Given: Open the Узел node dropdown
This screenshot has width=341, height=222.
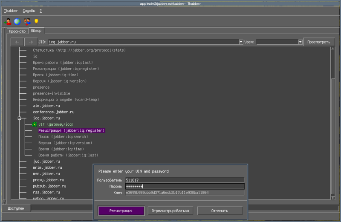Looking at the screenshot, I should click(x=300, y=42).
